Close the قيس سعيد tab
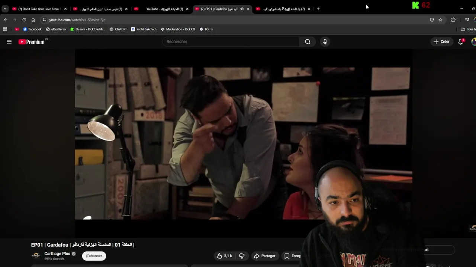 126,9
